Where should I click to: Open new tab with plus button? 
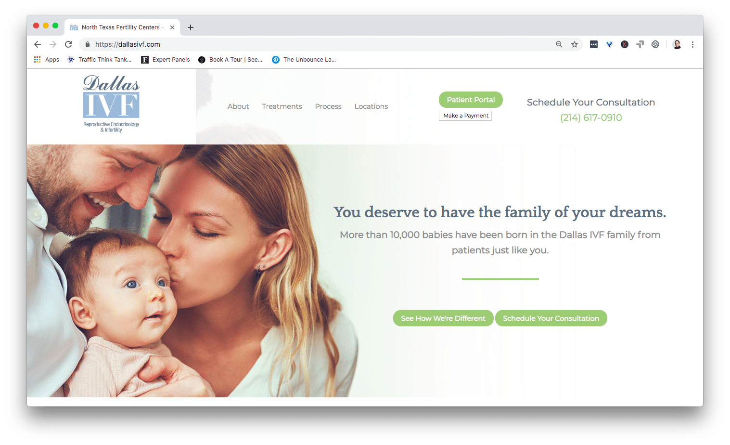tap(191, 27)
